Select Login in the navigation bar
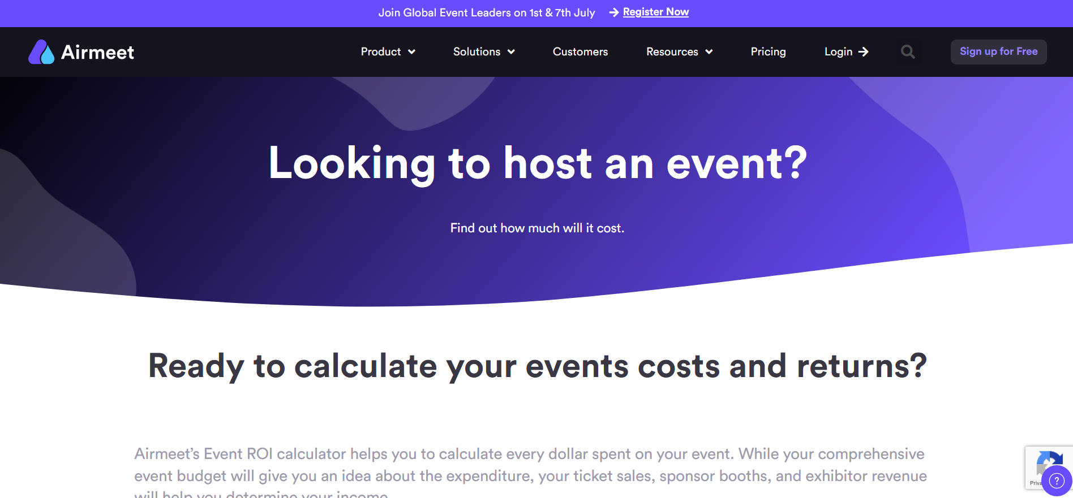The image size is (1073, 498). 838,51
